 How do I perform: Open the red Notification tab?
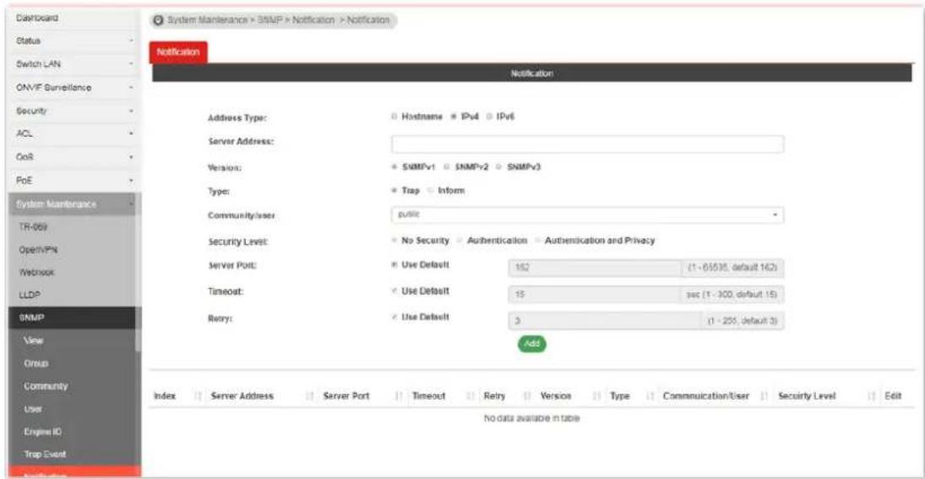point(178,52)
